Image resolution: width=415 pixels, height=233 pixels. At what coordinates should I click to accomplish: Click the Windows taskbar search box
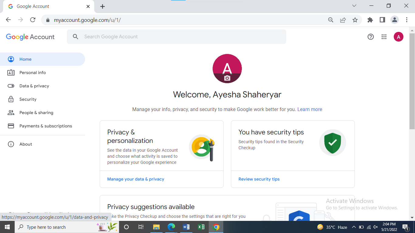pyautogui.click(x=67, y=227)
